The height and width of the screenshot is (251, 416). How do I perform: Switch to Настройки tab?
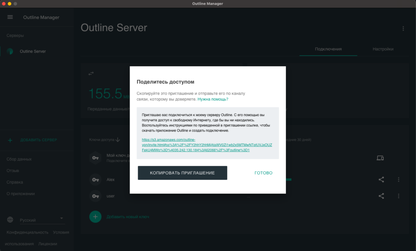(x=383, y=49)
